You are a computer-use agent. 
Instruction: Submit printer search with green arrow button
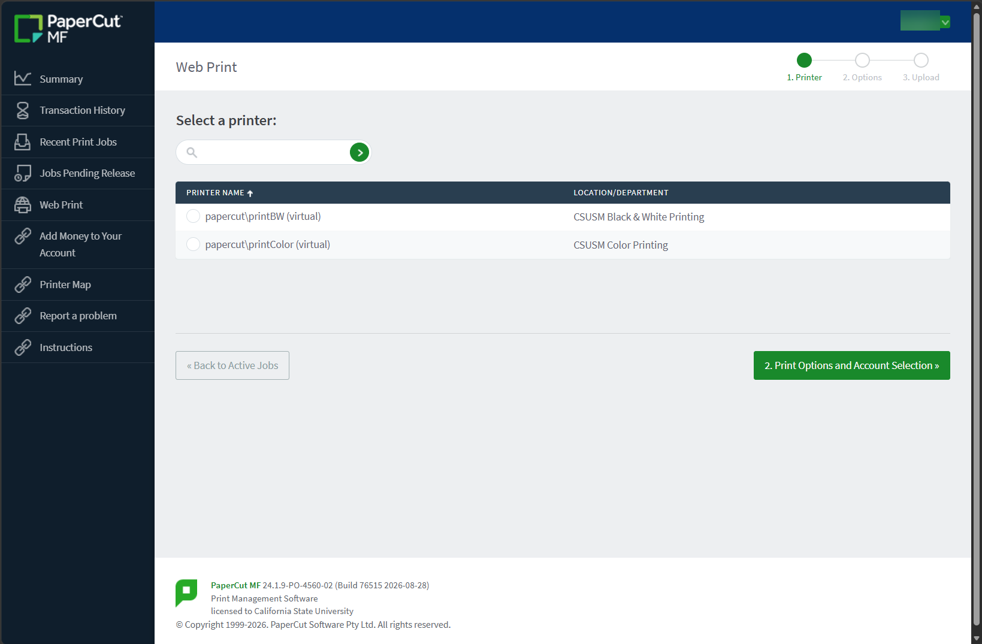[359, 152]
